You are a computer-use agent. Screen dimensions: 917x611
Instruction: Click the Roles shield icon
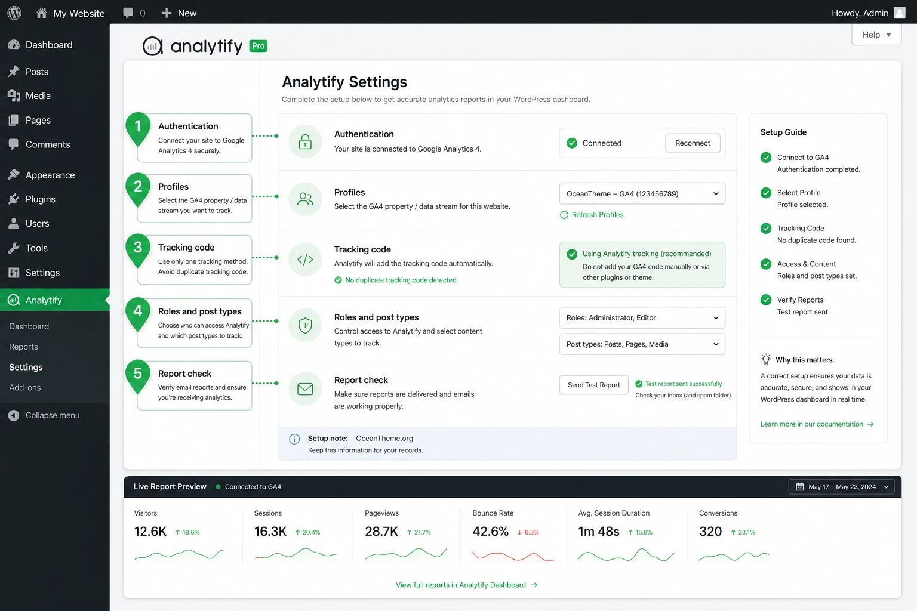[x=305, y=325]
